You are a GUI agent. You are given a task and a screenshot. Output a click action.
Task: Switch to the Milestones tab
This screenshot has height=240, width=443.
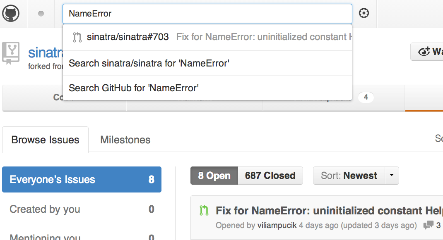(125, 140)
